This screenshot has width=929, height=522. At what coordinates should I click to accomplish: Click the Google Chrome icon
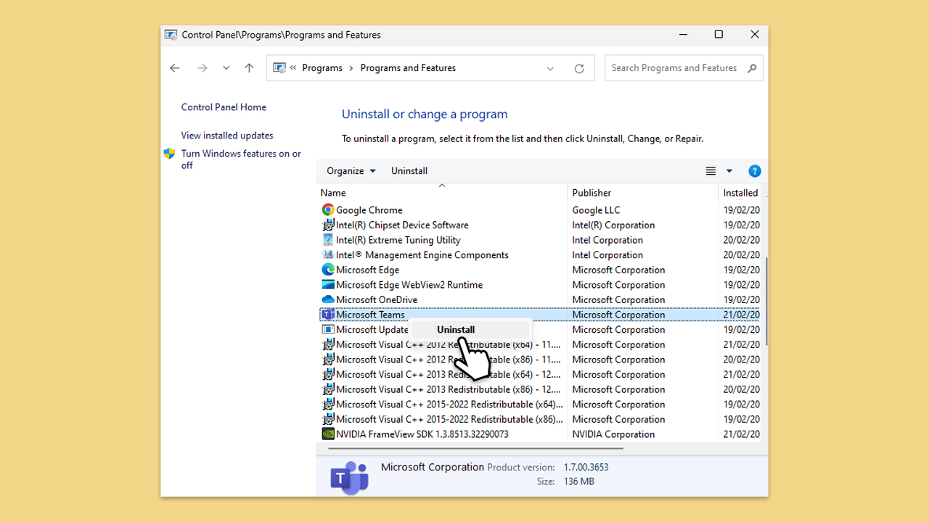coord(328,210)
